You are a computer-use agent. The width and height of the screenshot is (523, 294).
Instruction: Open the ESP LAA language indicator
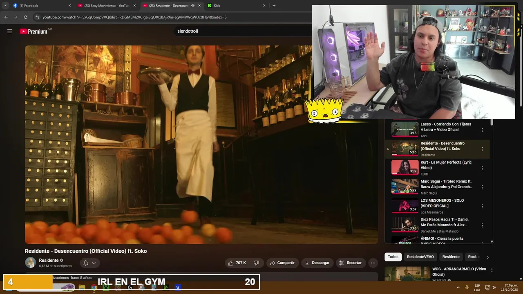(477, 287)
